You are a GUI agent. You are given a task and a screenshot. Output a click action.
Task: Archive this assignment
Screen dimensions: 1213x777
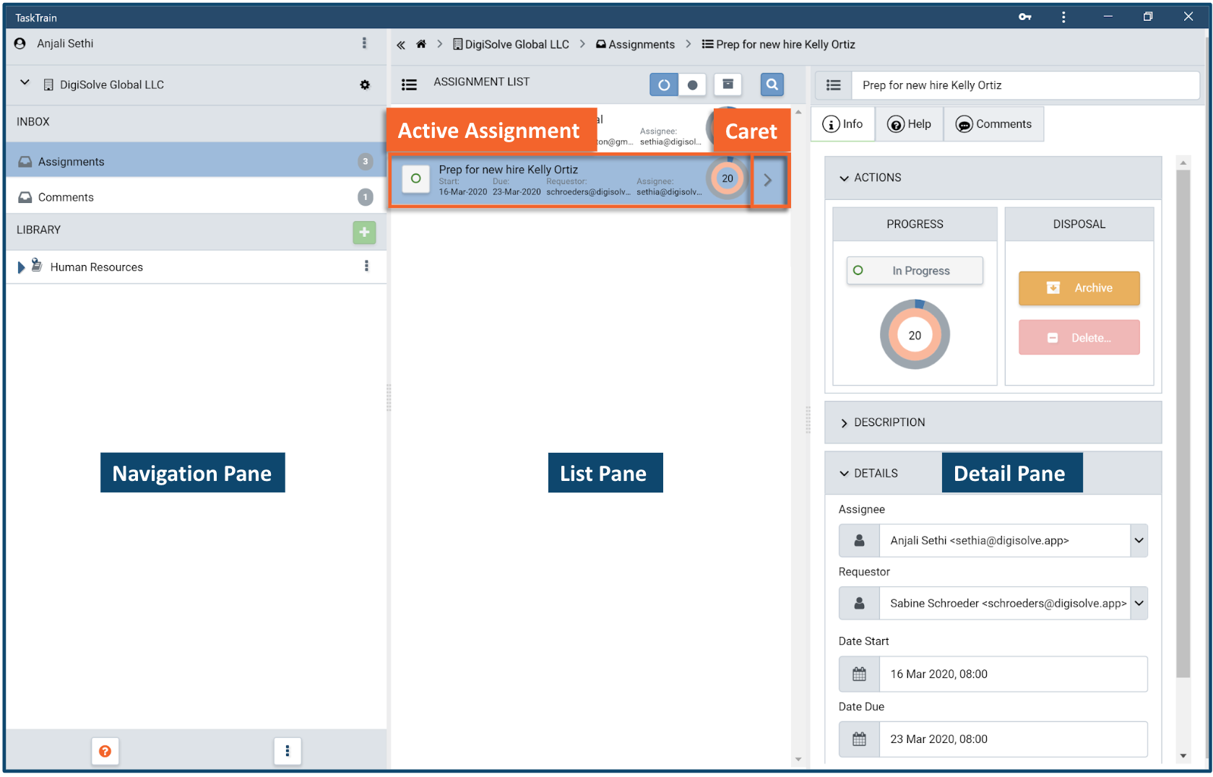(x=1079, y=288)
